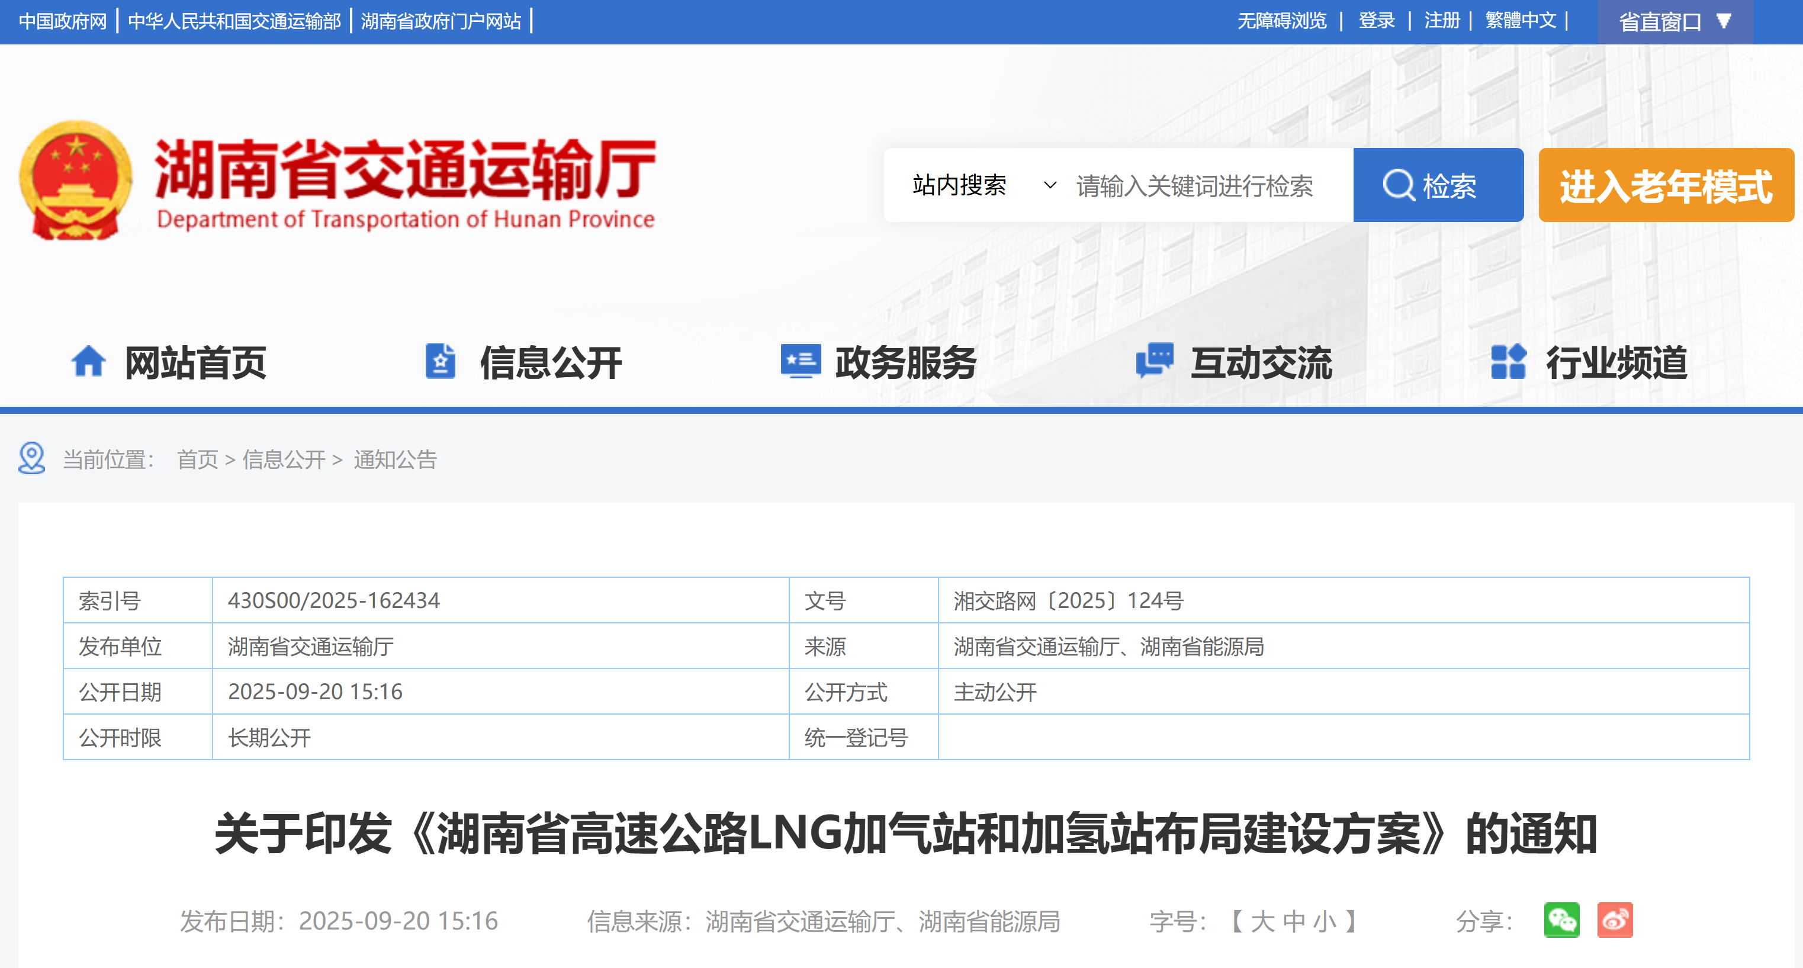Click the service icon beside 政务服务
The image size is (1803, 968).
800,362
